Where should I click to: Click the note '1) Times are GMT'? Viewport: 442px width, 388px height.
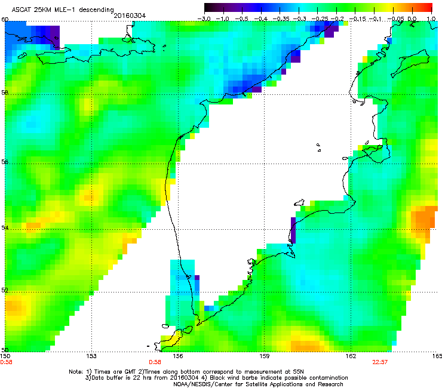click(112, 372)
